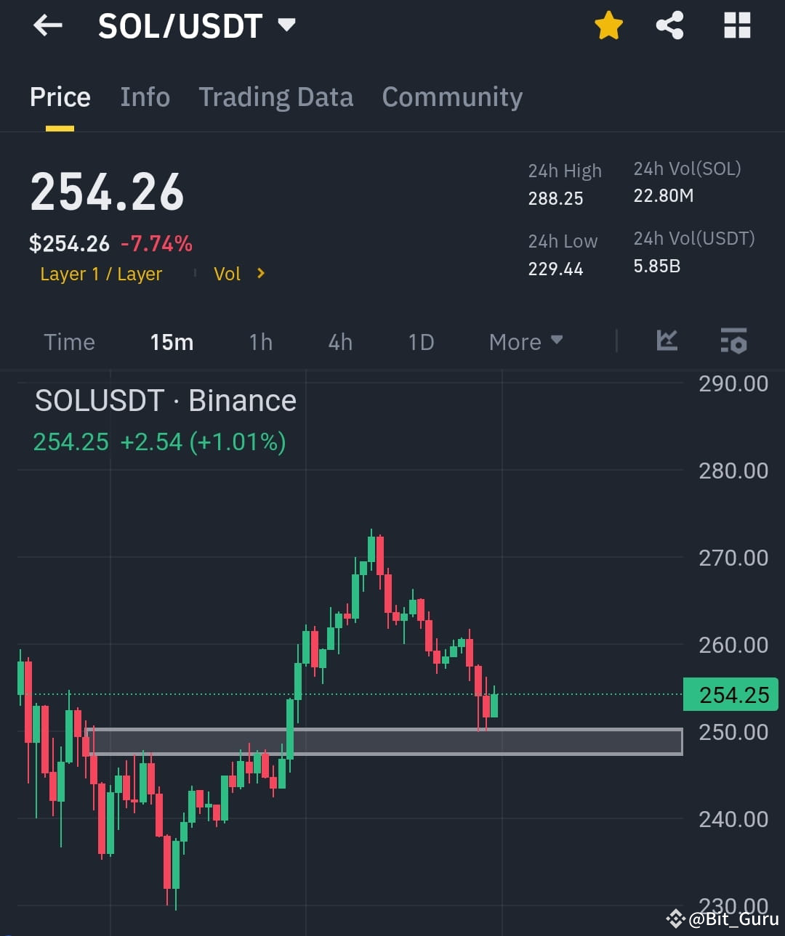785x936 pixels.
Task: Open the grid layout icon top right
Action: 737,25
